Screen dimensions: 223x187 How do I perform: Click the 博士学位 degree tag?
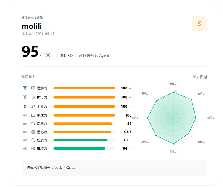point(66,56)
